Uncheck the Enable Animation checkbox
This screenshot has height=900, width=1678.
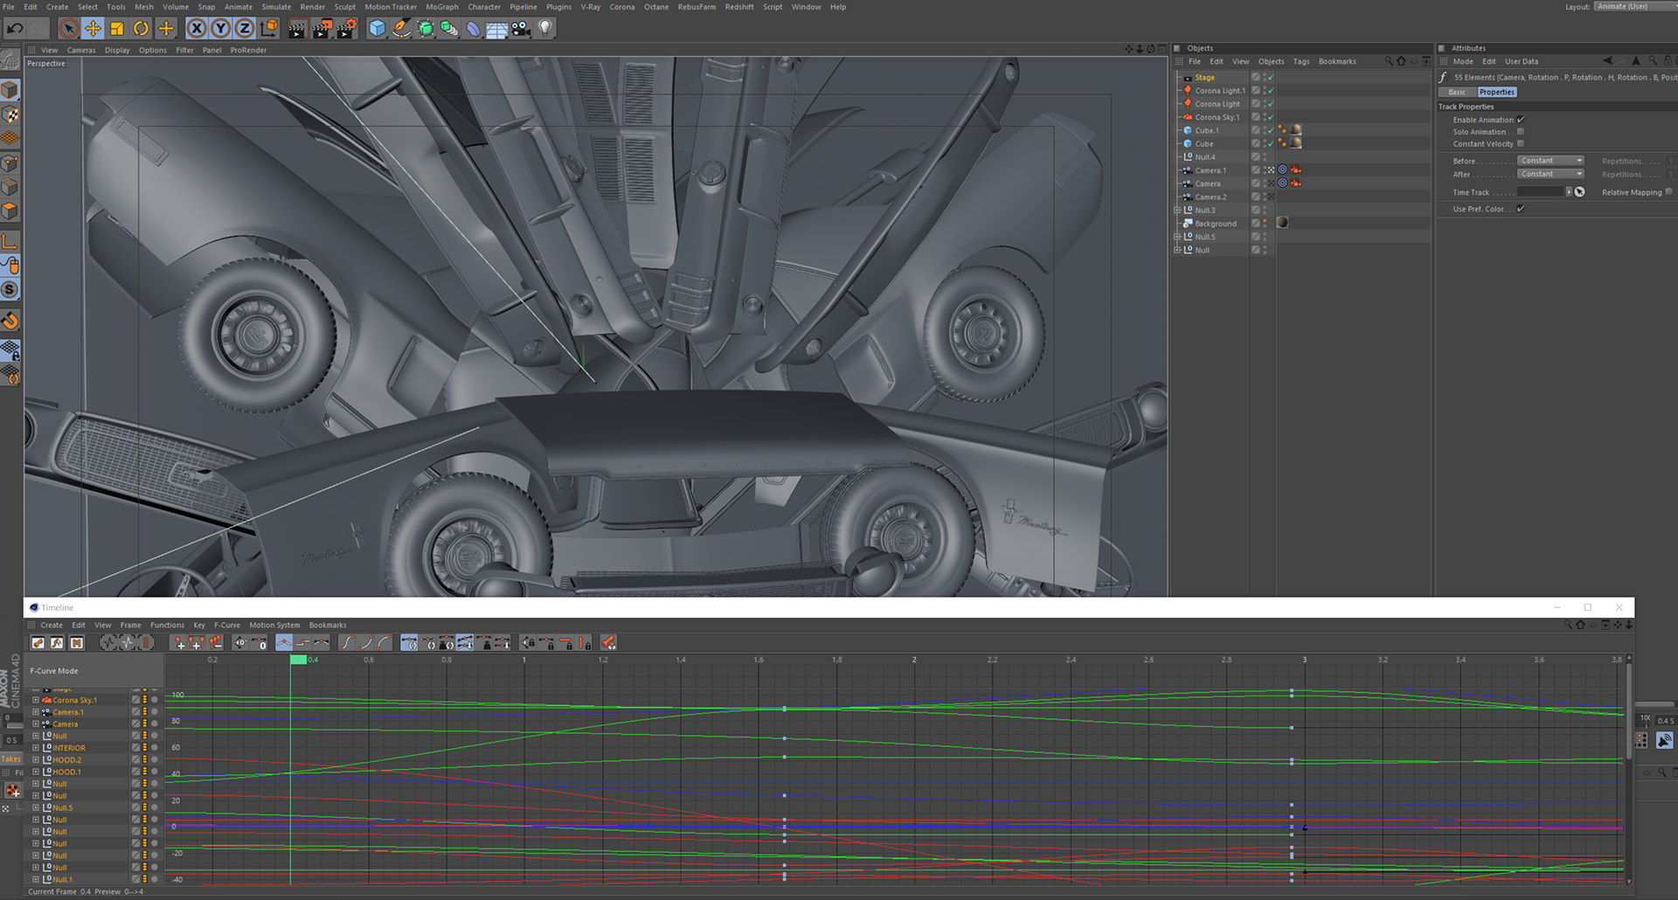point(1521,120)
